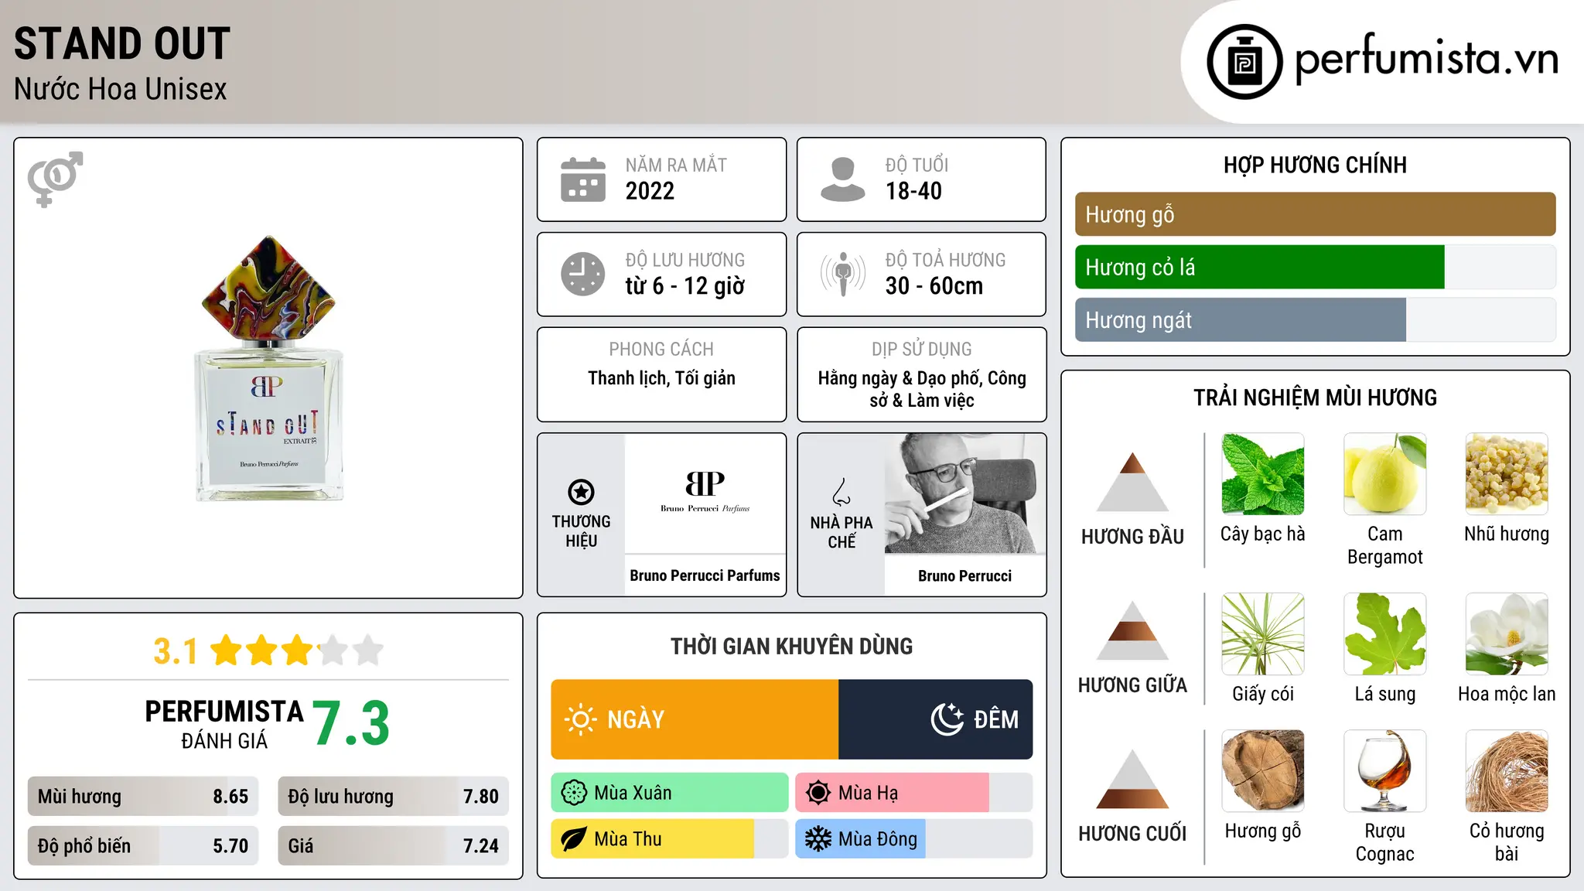Click the Bruno Perrucci Parfums brand logo
1584x891 pixels.
click(x=705, y=493)
